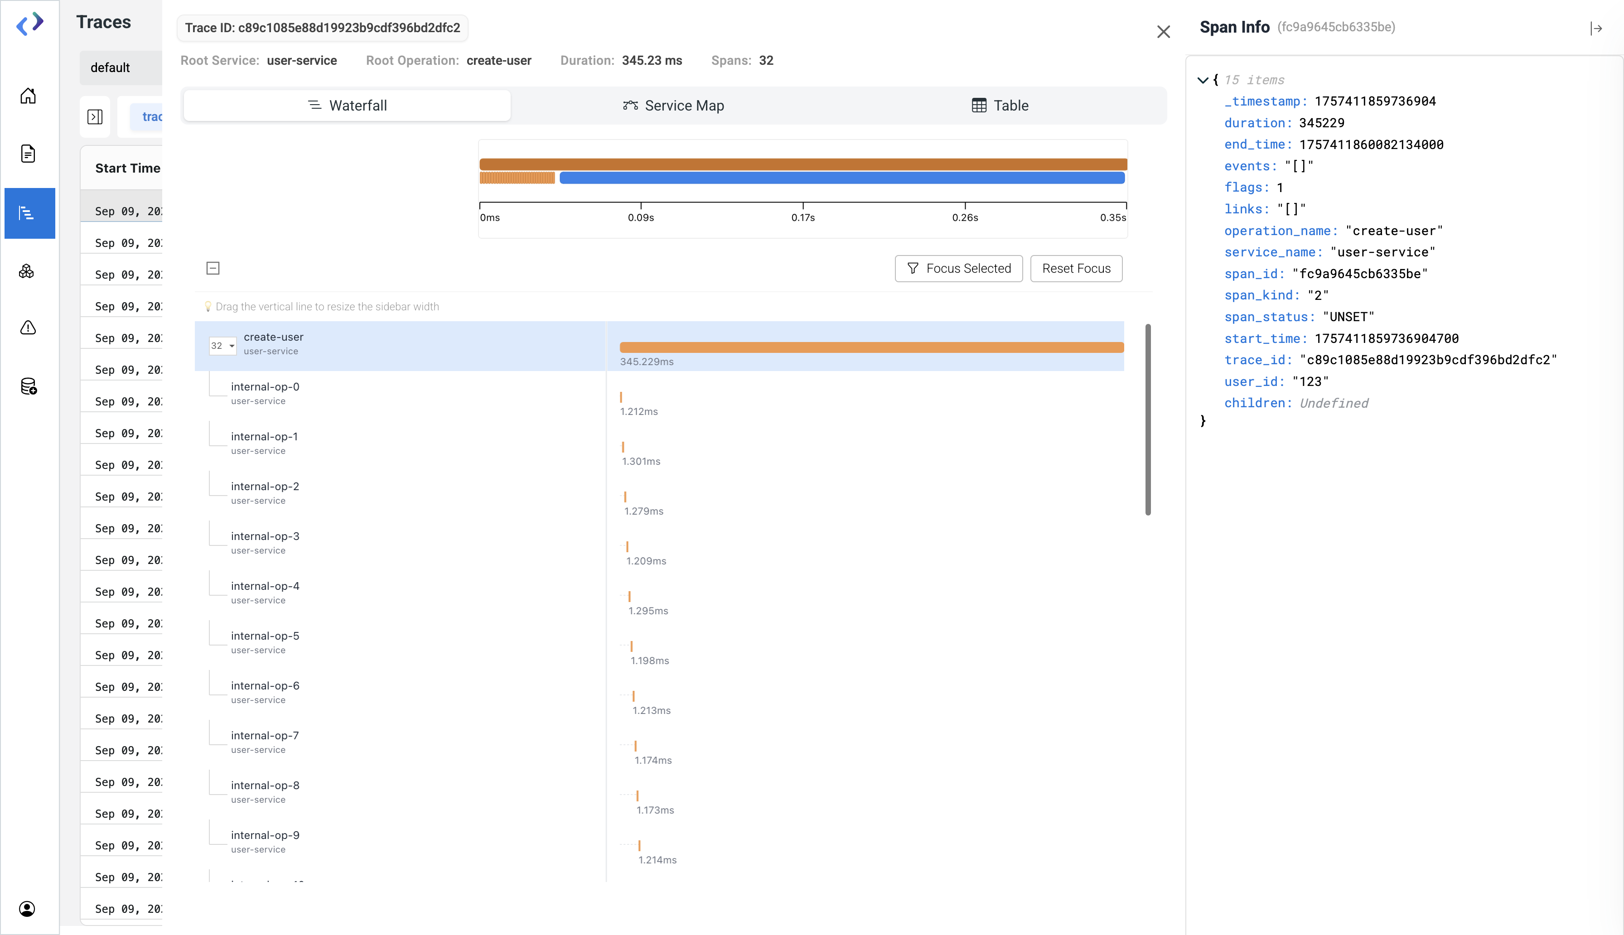Expand the 32 spans dropdown on create-user
The width and height of the screenshot is (1624, 935).
click(x=222, y=346)
